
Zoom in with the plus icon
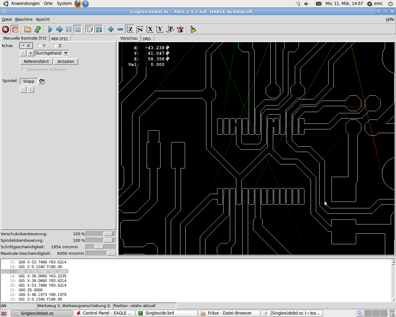point(111,29)
